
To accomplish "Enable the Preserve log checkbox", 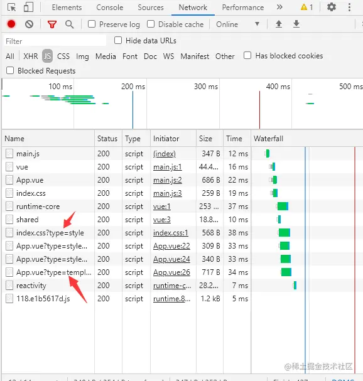I will click(x=92, y=24).
